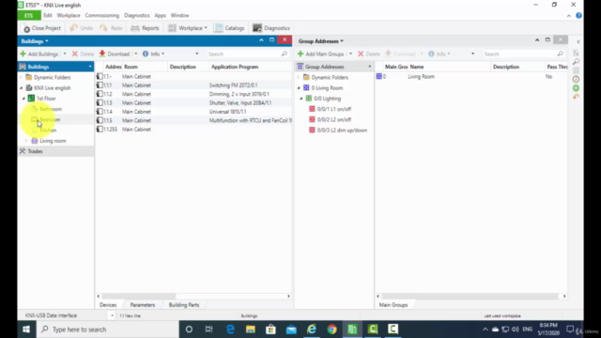Screen dimensions: 601x338
Task: Click Download in Buildings panel
Action: [115, 54]
